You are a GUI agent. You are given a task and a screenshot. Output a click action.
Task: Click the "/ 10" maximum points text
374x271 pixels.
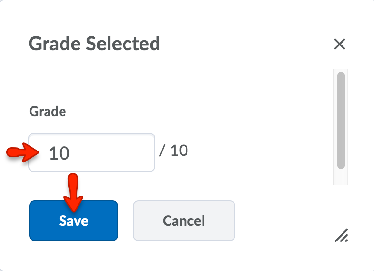pos(173,151)
